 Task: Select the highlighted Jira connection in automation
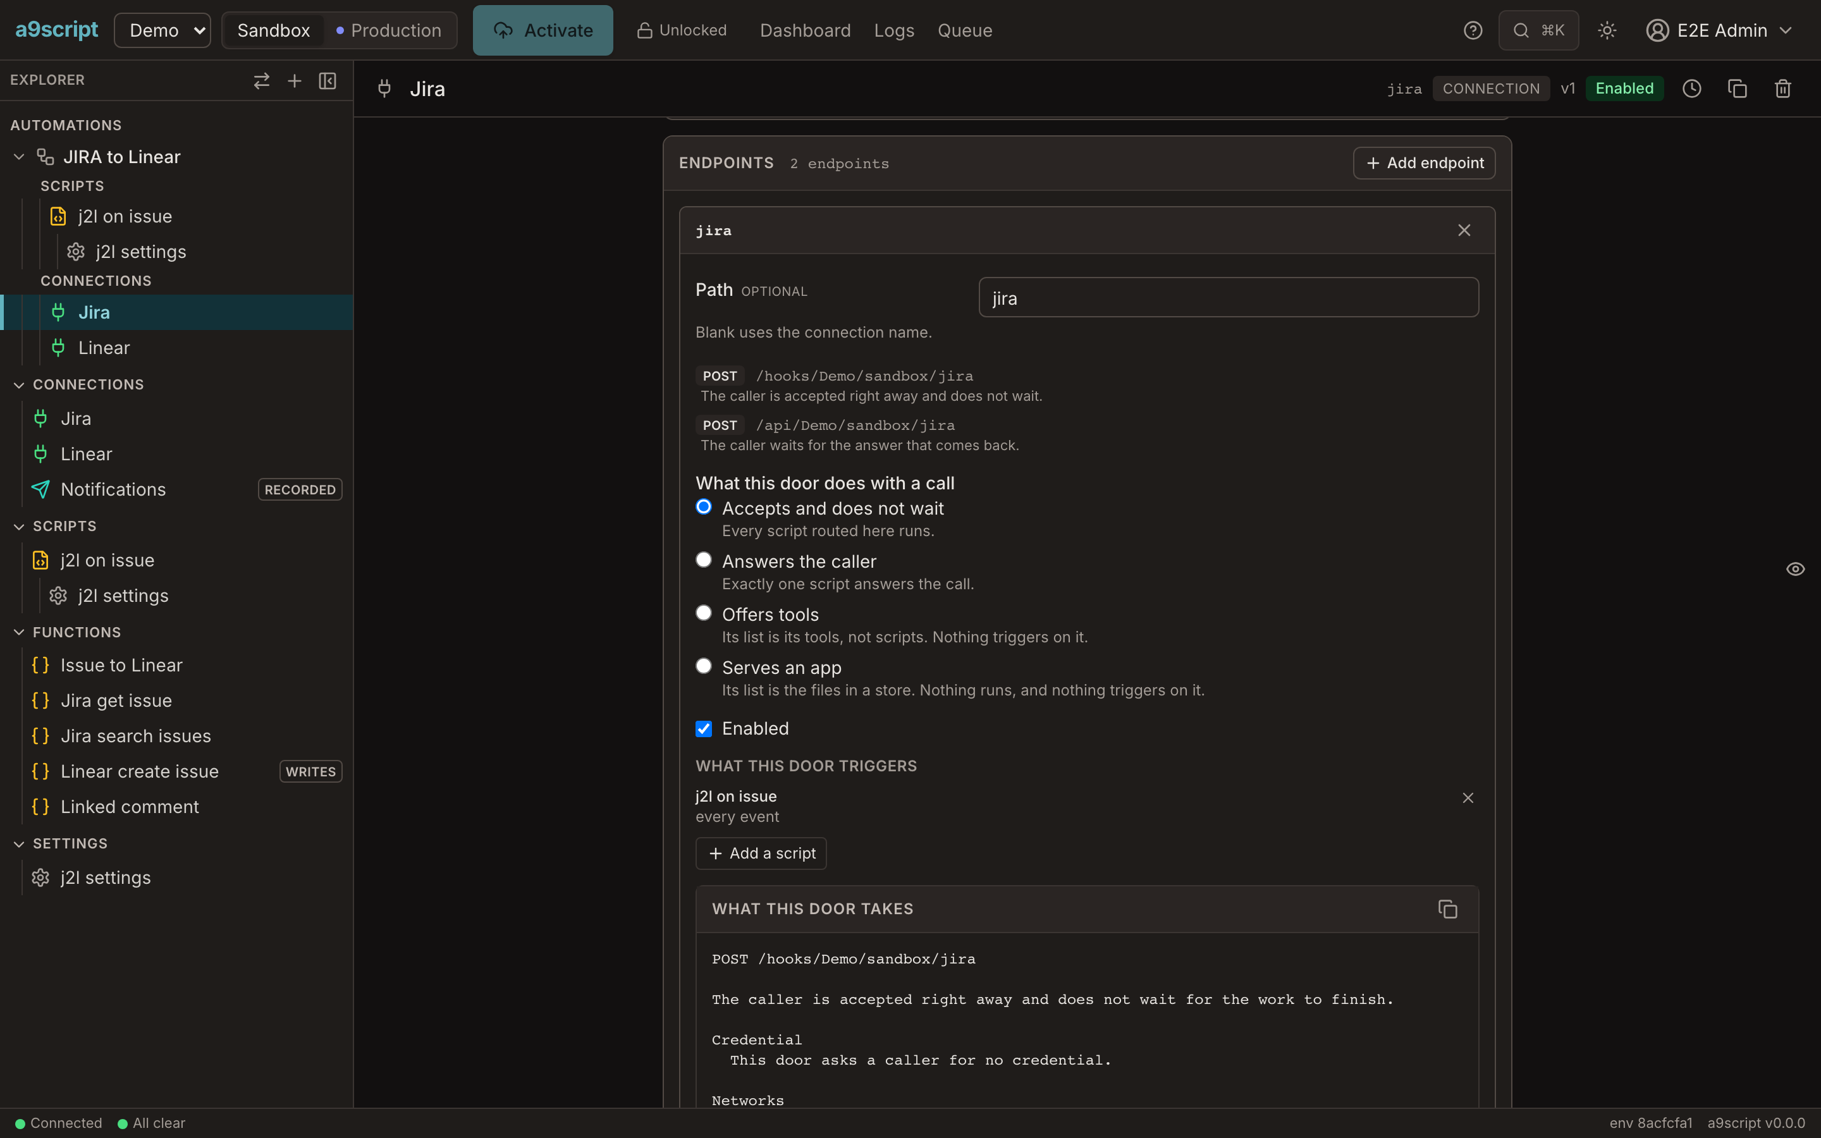176,312
